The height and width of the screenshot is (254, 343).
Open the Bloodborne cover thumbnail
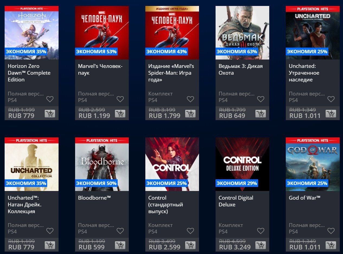[102, 164]
